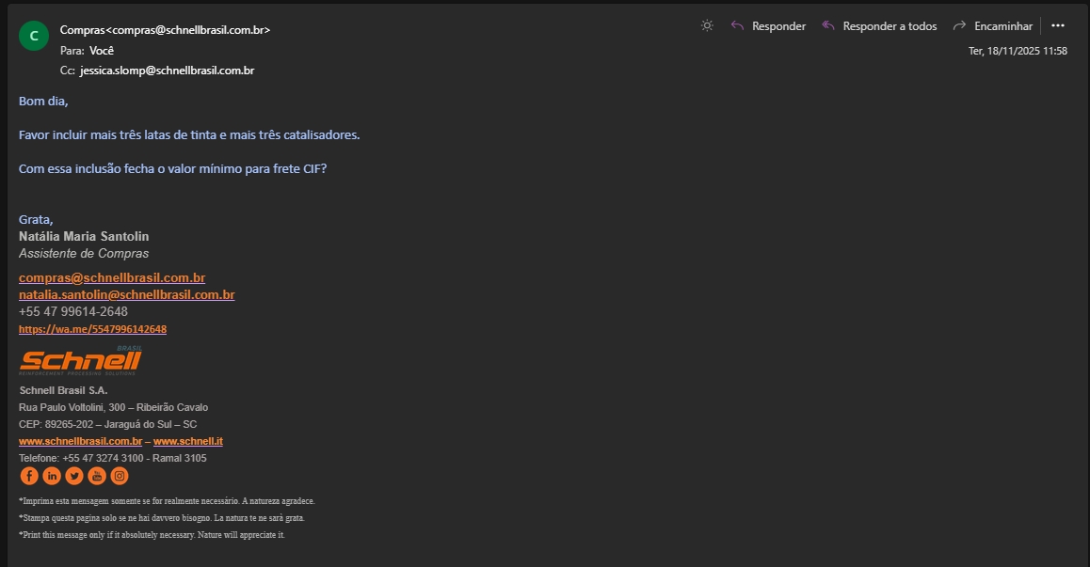Click the Cc recipient jessica.slomp@schnellbrasil.com.br
The width and height of the screenshot is (1090, 567).
[167, 71]
